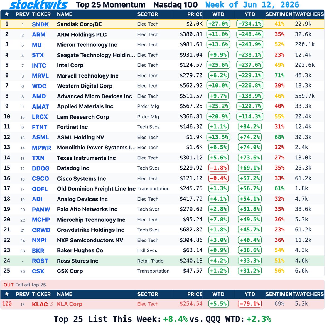Screen dimensions: 334x329
Task: Select the CRWD ticker
Action: [41, 230]
